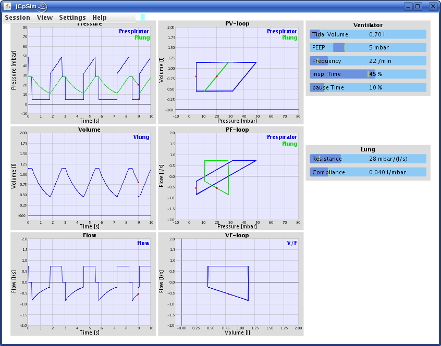441x346 pixels.
Task: Open the Session menu
Action: (17, 17)
